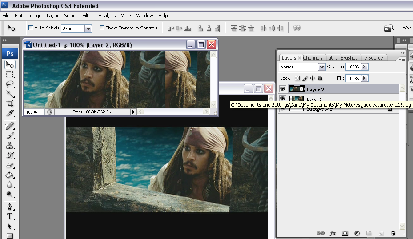Select the Magic Wand tool

click(9, 93)
